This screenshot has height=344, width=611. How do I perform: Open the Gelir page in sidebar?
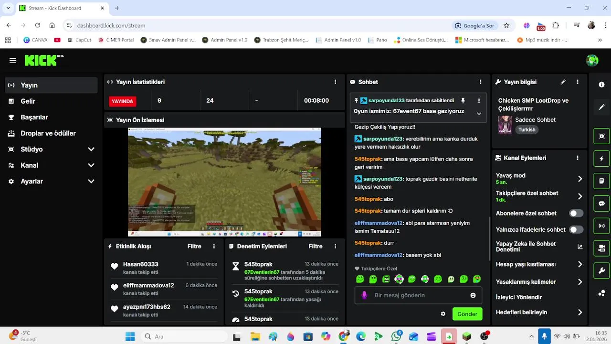(52, 101)
